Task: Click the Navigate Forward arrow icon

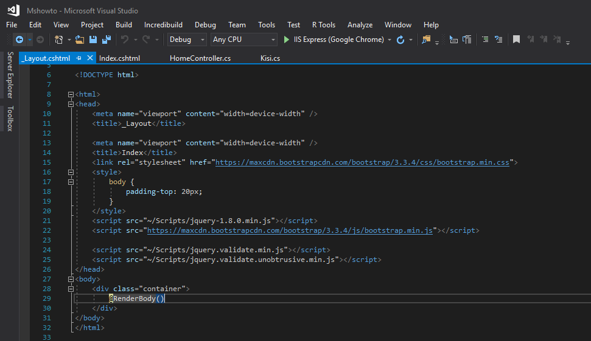Action: (x=40, y=40)
